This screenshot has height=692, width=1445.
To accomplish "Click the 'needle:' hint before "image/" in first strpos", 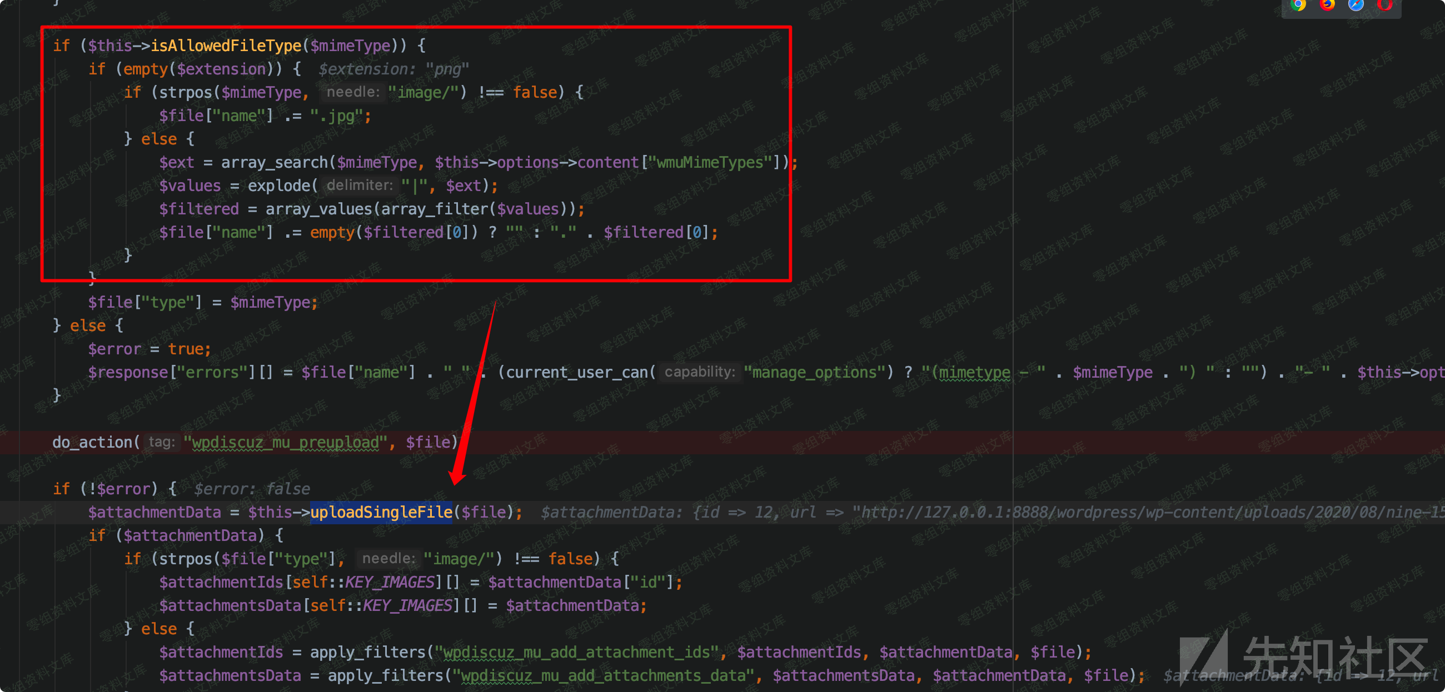I will 353,92.
